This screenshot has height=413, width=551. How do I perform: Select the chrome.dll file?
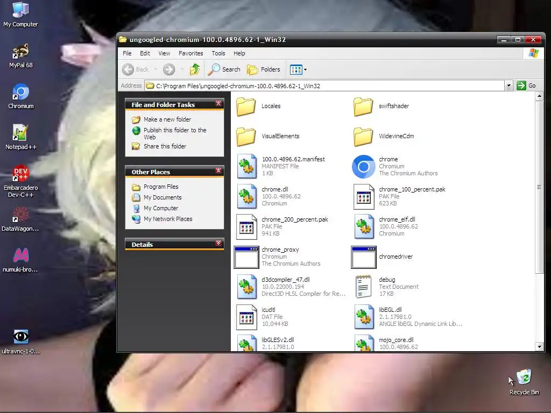tap(269, 196)
